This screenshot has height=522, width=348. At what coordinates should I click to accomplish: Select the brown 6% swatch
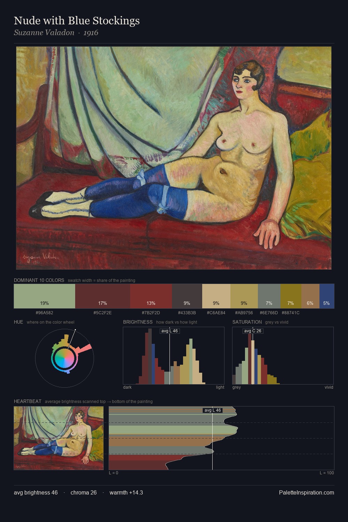[310, 296]
